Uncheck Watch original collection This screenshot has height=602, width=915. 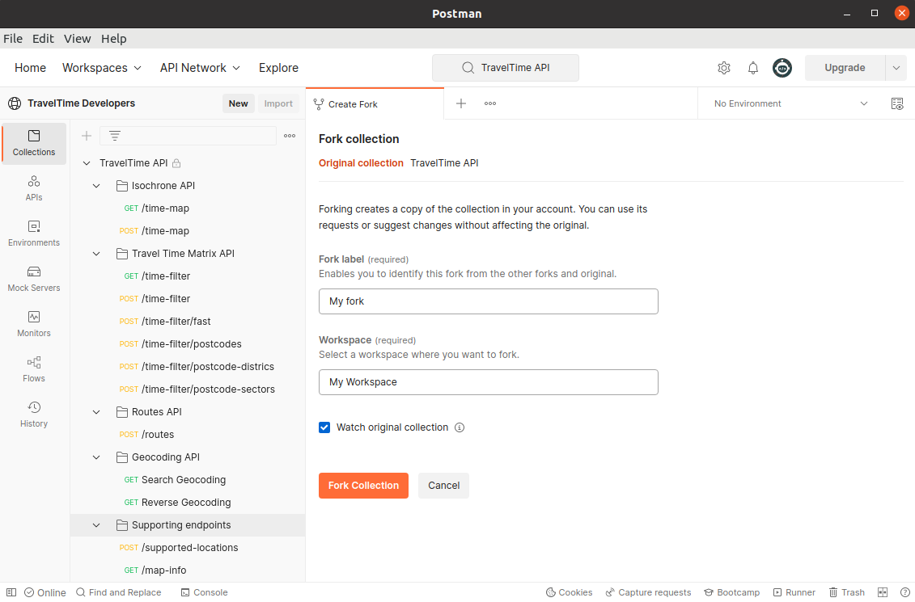click(324, 427)
